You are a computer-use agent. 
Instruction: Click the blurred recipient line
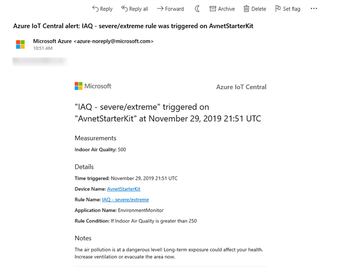[x=51, y=61]
